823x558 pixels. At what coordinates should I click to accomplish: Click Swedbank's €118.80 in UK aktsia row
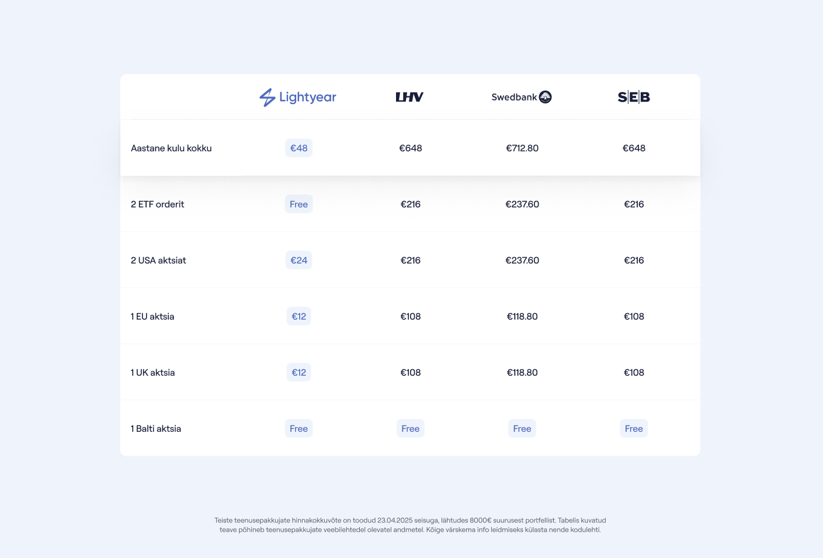522,373
